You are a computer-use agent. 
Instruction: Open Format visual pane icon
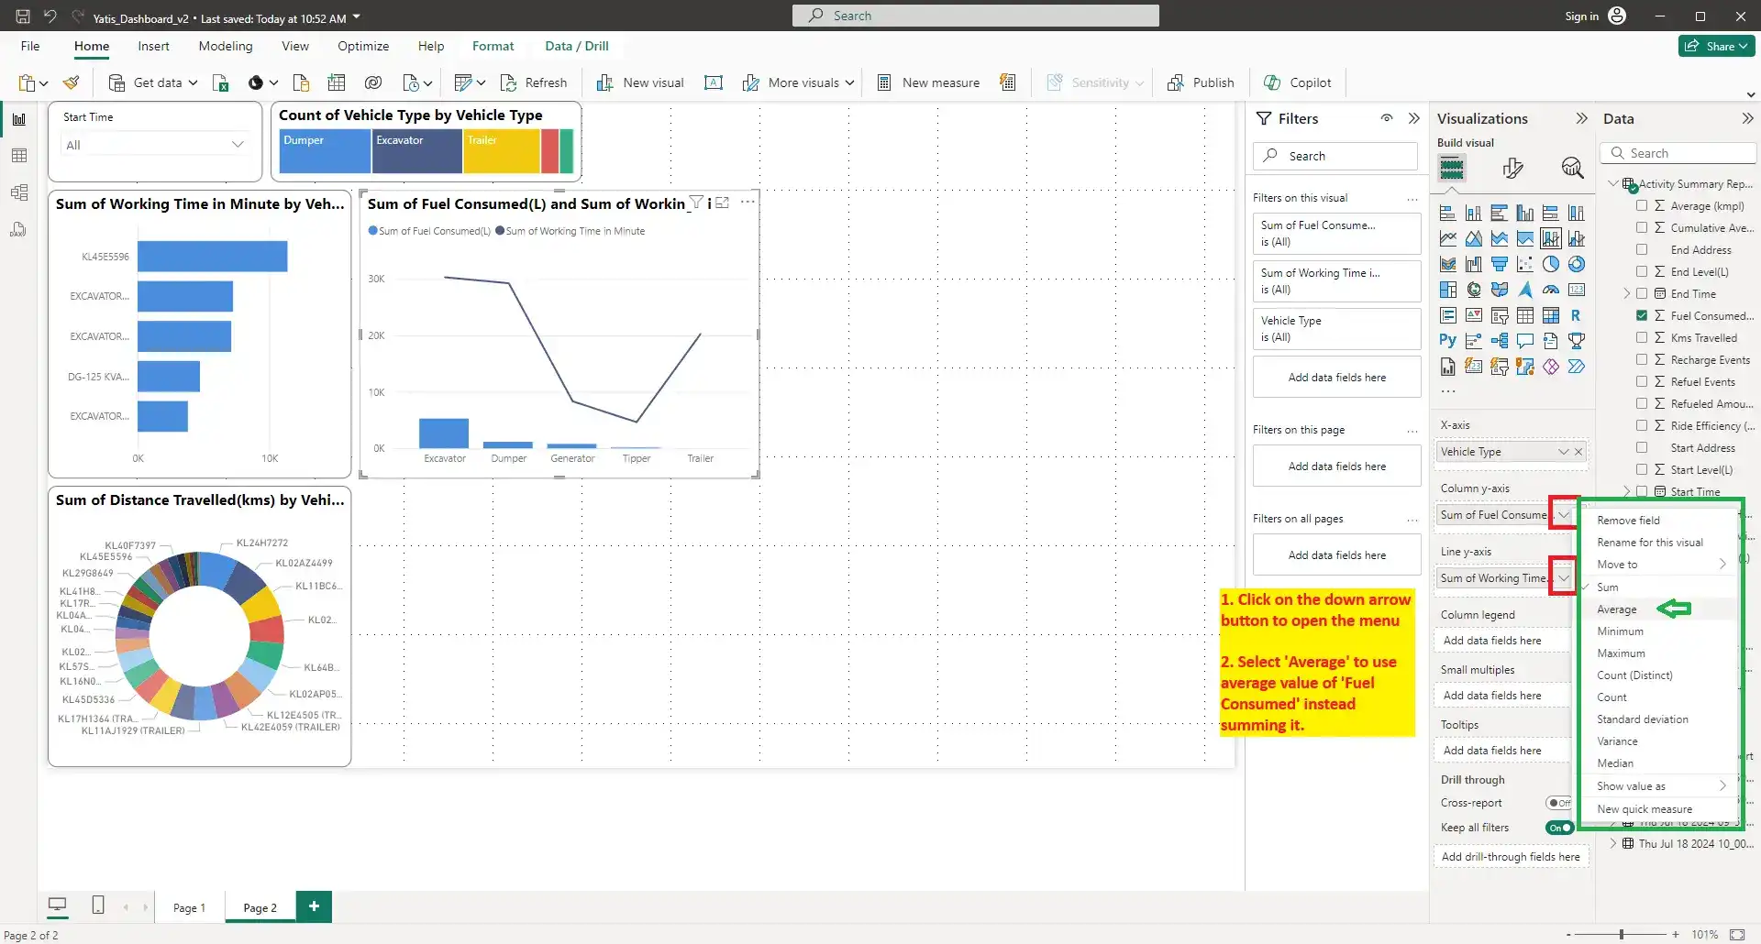point(1512,168)
